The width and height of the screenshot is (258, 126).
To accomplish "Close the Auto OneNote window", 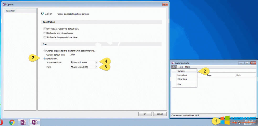I will 253,63.
